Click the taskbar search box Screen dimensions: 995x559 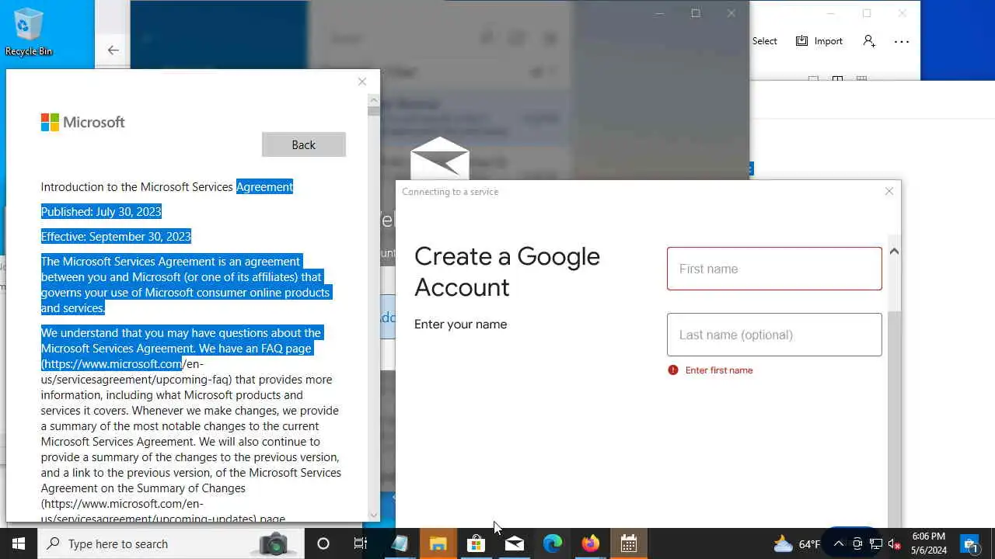coord(171,543)
